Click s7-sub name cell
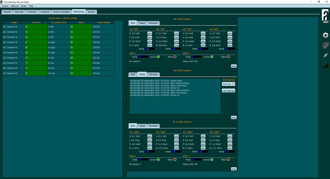 click(x=58, y=58)
